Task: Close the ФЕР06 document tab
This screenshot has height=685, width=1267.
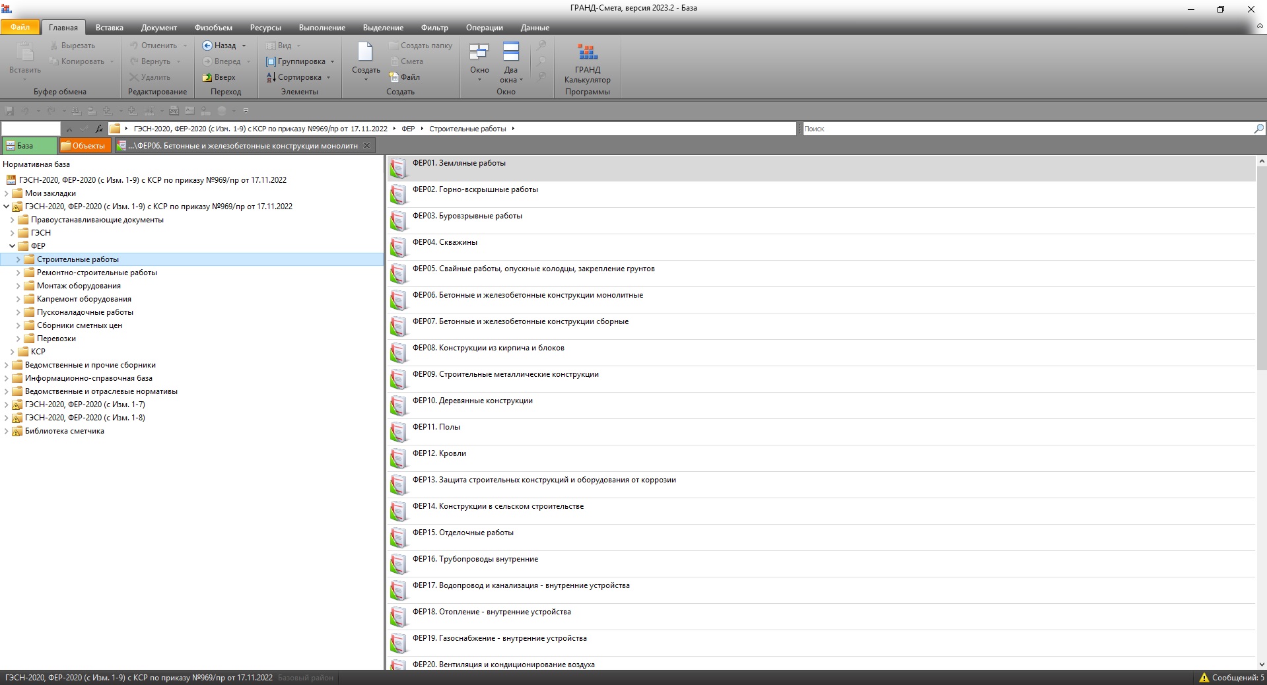Action: coord(368,146)
